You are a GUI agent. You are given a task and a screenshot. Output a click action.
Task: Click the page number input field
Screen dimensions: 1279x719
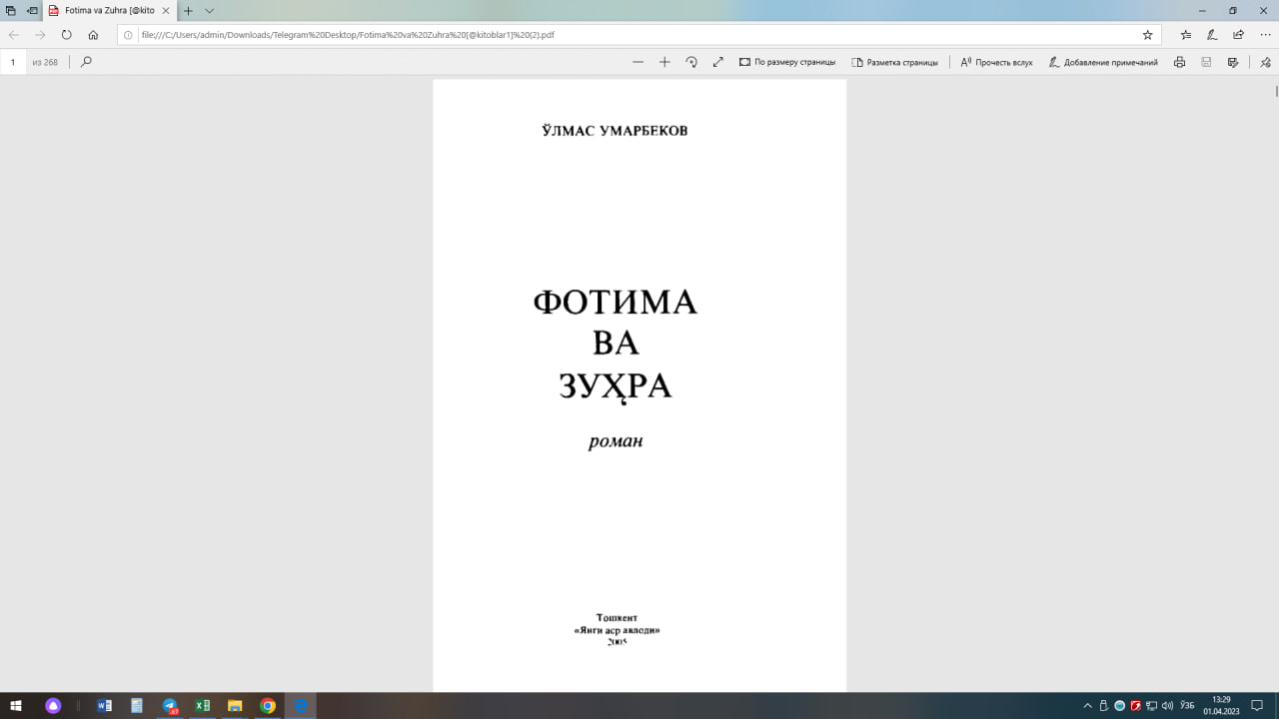(x=13, y=62)
